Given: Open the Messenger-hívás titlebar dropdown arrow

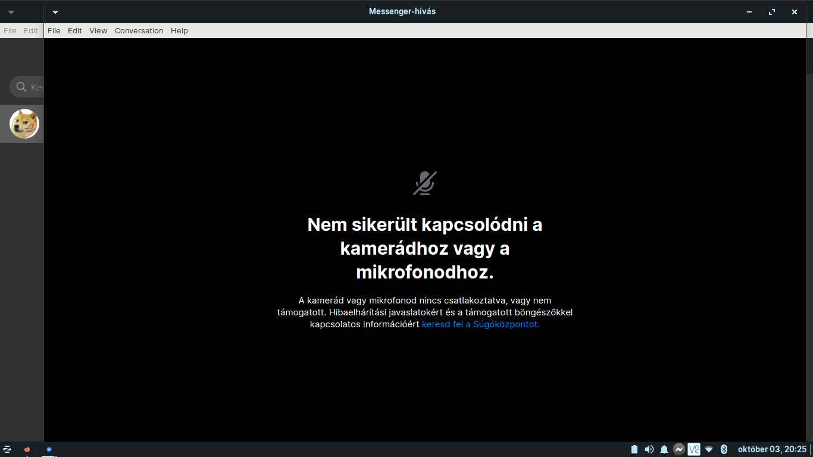Looking at the screenshot, I should click(55, 11).
